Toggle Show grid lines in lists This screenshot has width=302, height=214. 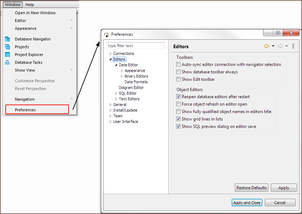coord(179,119)
